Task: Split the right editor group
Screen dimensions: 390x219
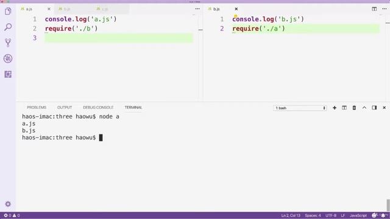Action: click(x=374, y=9)
